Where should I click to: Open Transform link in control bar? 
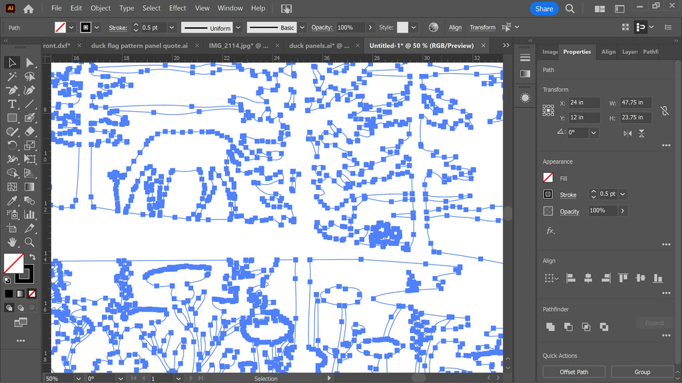pyautogui.click(x=482, y=27)
